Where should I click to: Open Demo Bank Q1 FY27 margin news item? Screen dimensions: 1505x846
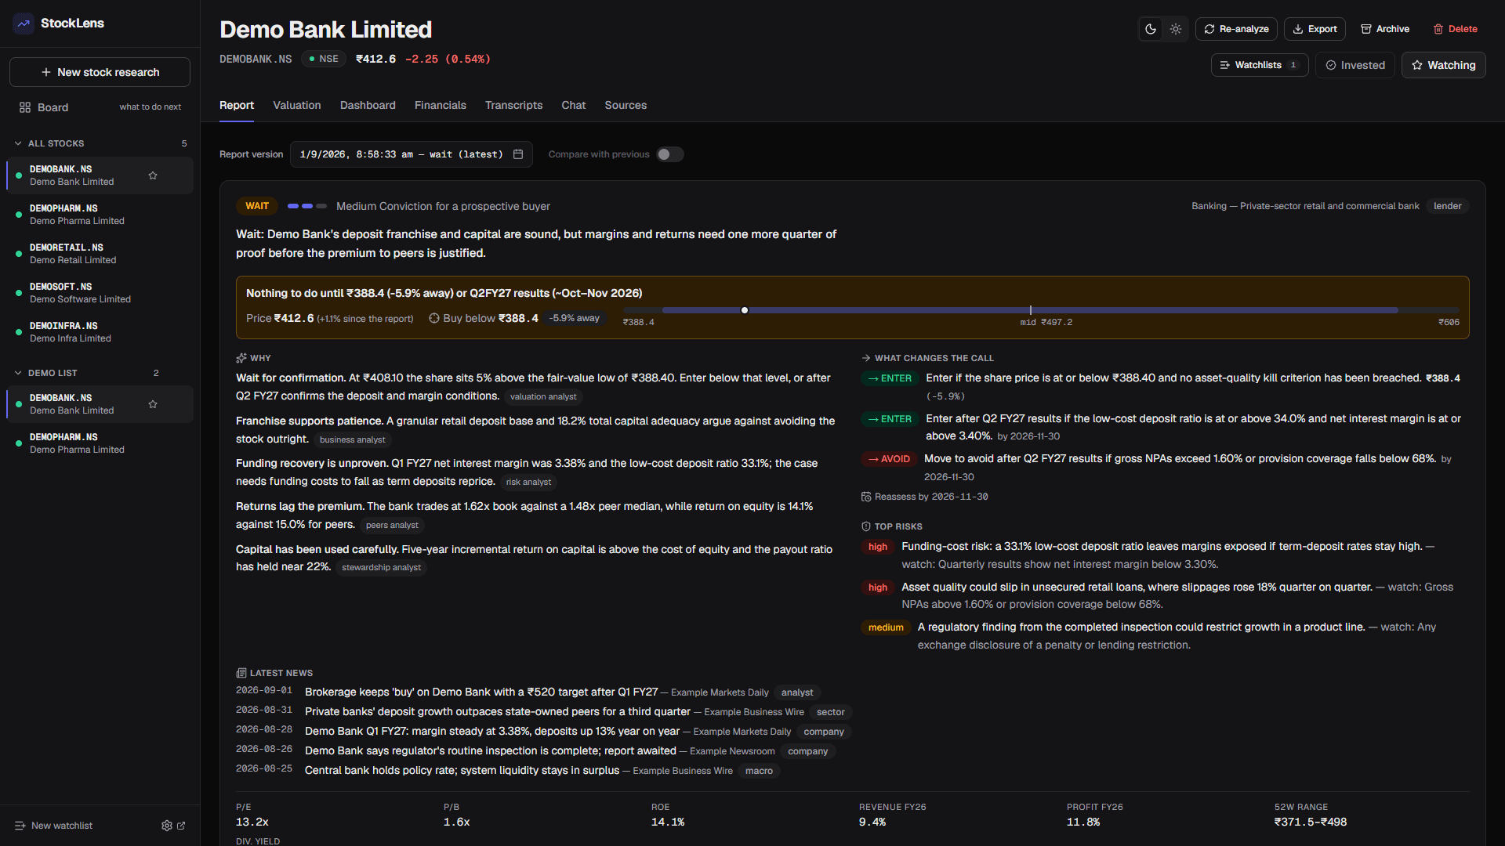pos(492,731)
